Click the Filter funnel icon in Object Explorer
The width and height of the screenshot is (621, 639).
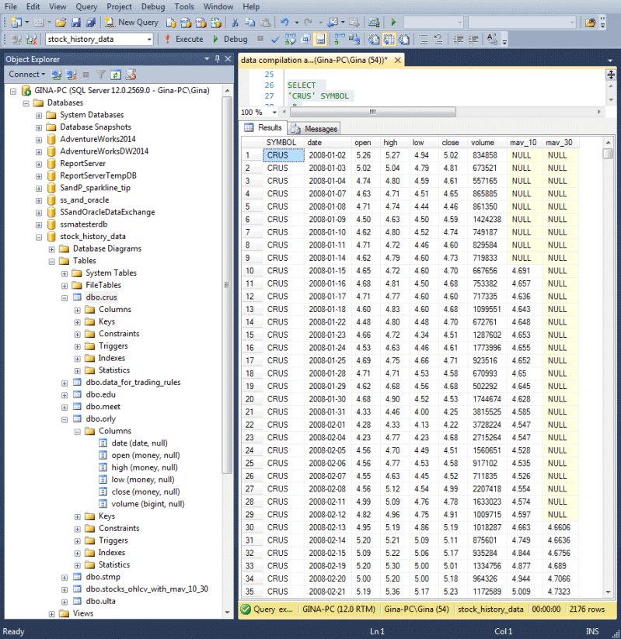[x=101, y=75]
